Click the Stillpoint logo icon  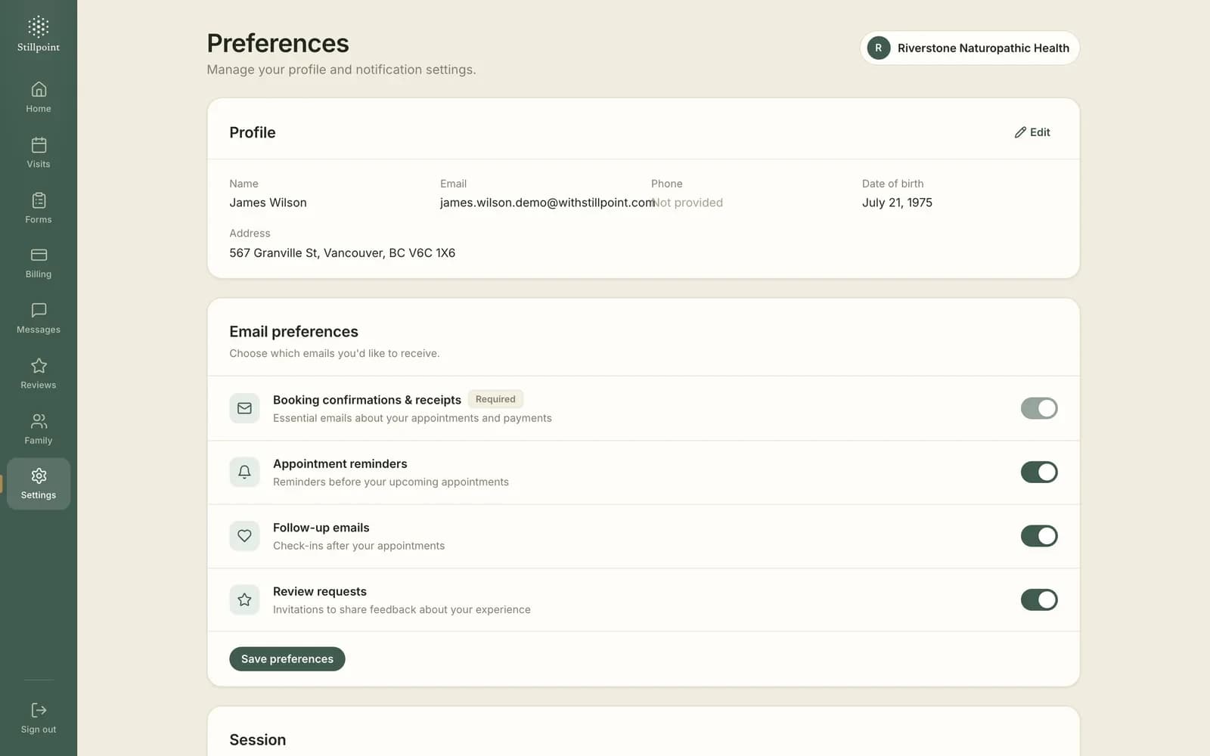(39, 27)
